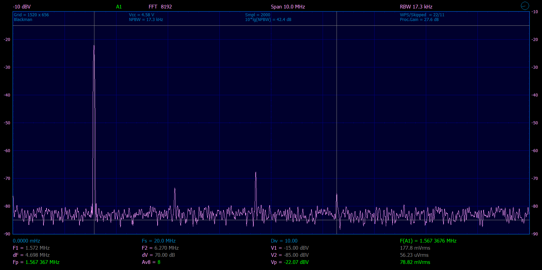Click the 177.8 mVrms value
Viewport: 542px width, 270px height.
(x=415, y=248)
